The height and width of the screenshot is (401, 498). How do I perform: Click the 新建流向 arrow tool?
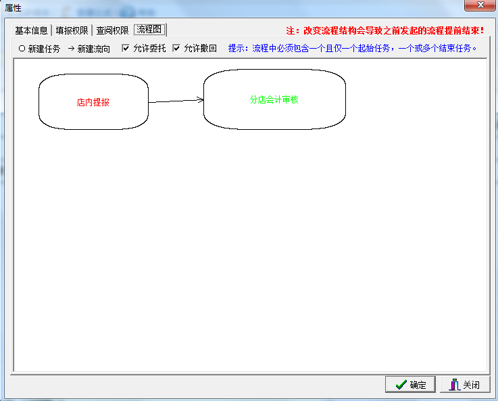[89, 49]
